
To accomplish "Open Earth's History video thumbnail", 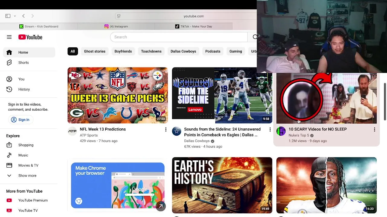I will pyautogui.click(x=222, y=185).
